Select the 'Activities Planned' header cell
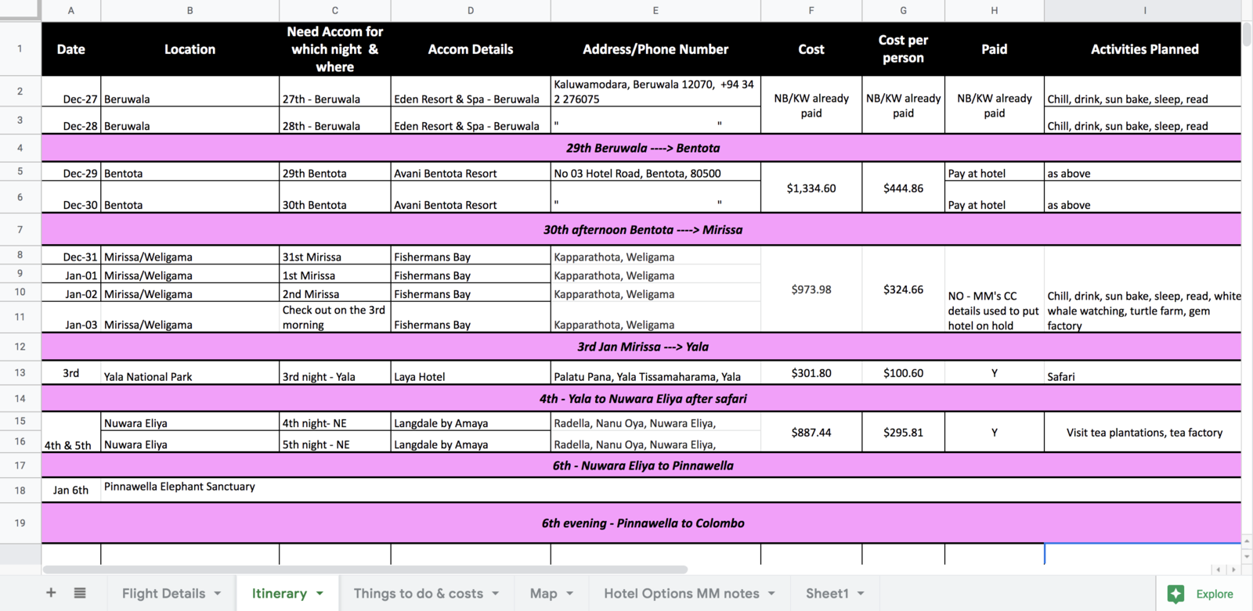Viewport: 1253px width, 611px height. point(1143,49)
